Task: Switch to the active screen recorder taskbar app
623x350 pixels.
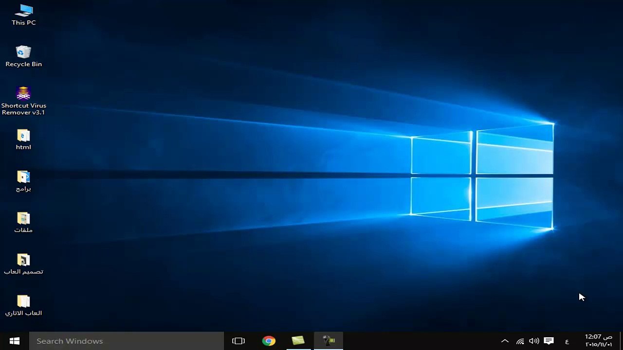Action: (x=329, y=341)
